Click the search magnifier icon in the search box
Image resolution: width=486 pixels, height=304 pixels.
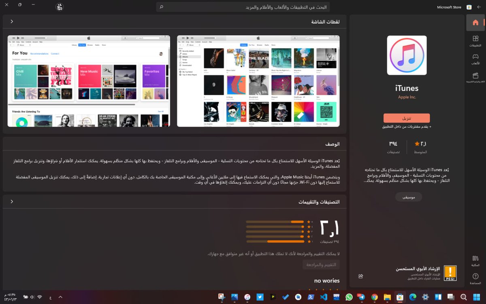coord(162,7)
